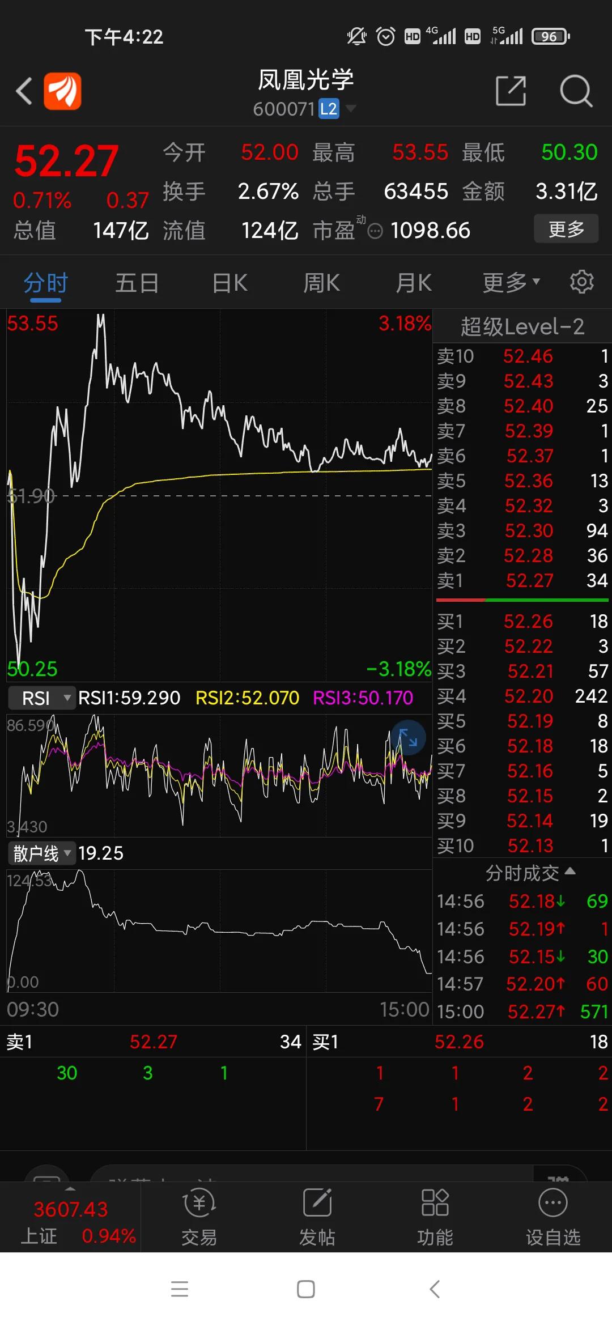The image size is (612, 1326).
Task: Tap the share export icon
Action: click(511, 91)
